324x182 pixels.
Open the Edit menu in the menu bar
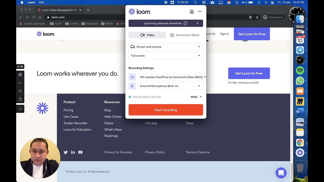tap(42, 2)
